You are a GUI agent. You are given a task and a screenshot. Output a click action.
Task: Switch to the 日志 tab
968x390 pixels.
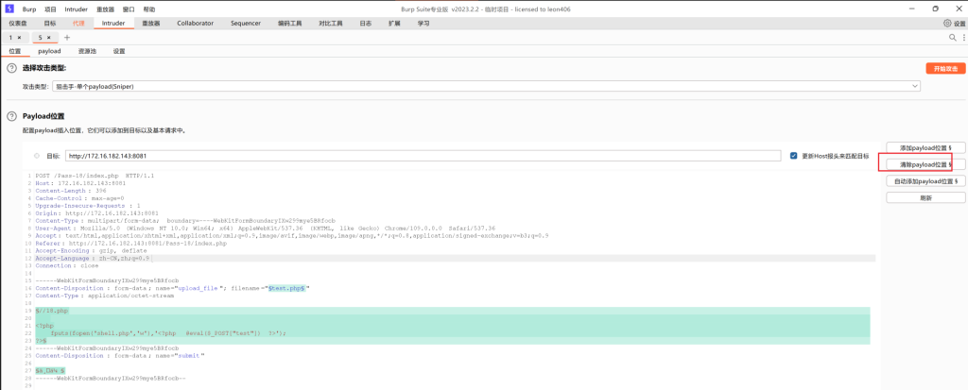click(366, 24)
